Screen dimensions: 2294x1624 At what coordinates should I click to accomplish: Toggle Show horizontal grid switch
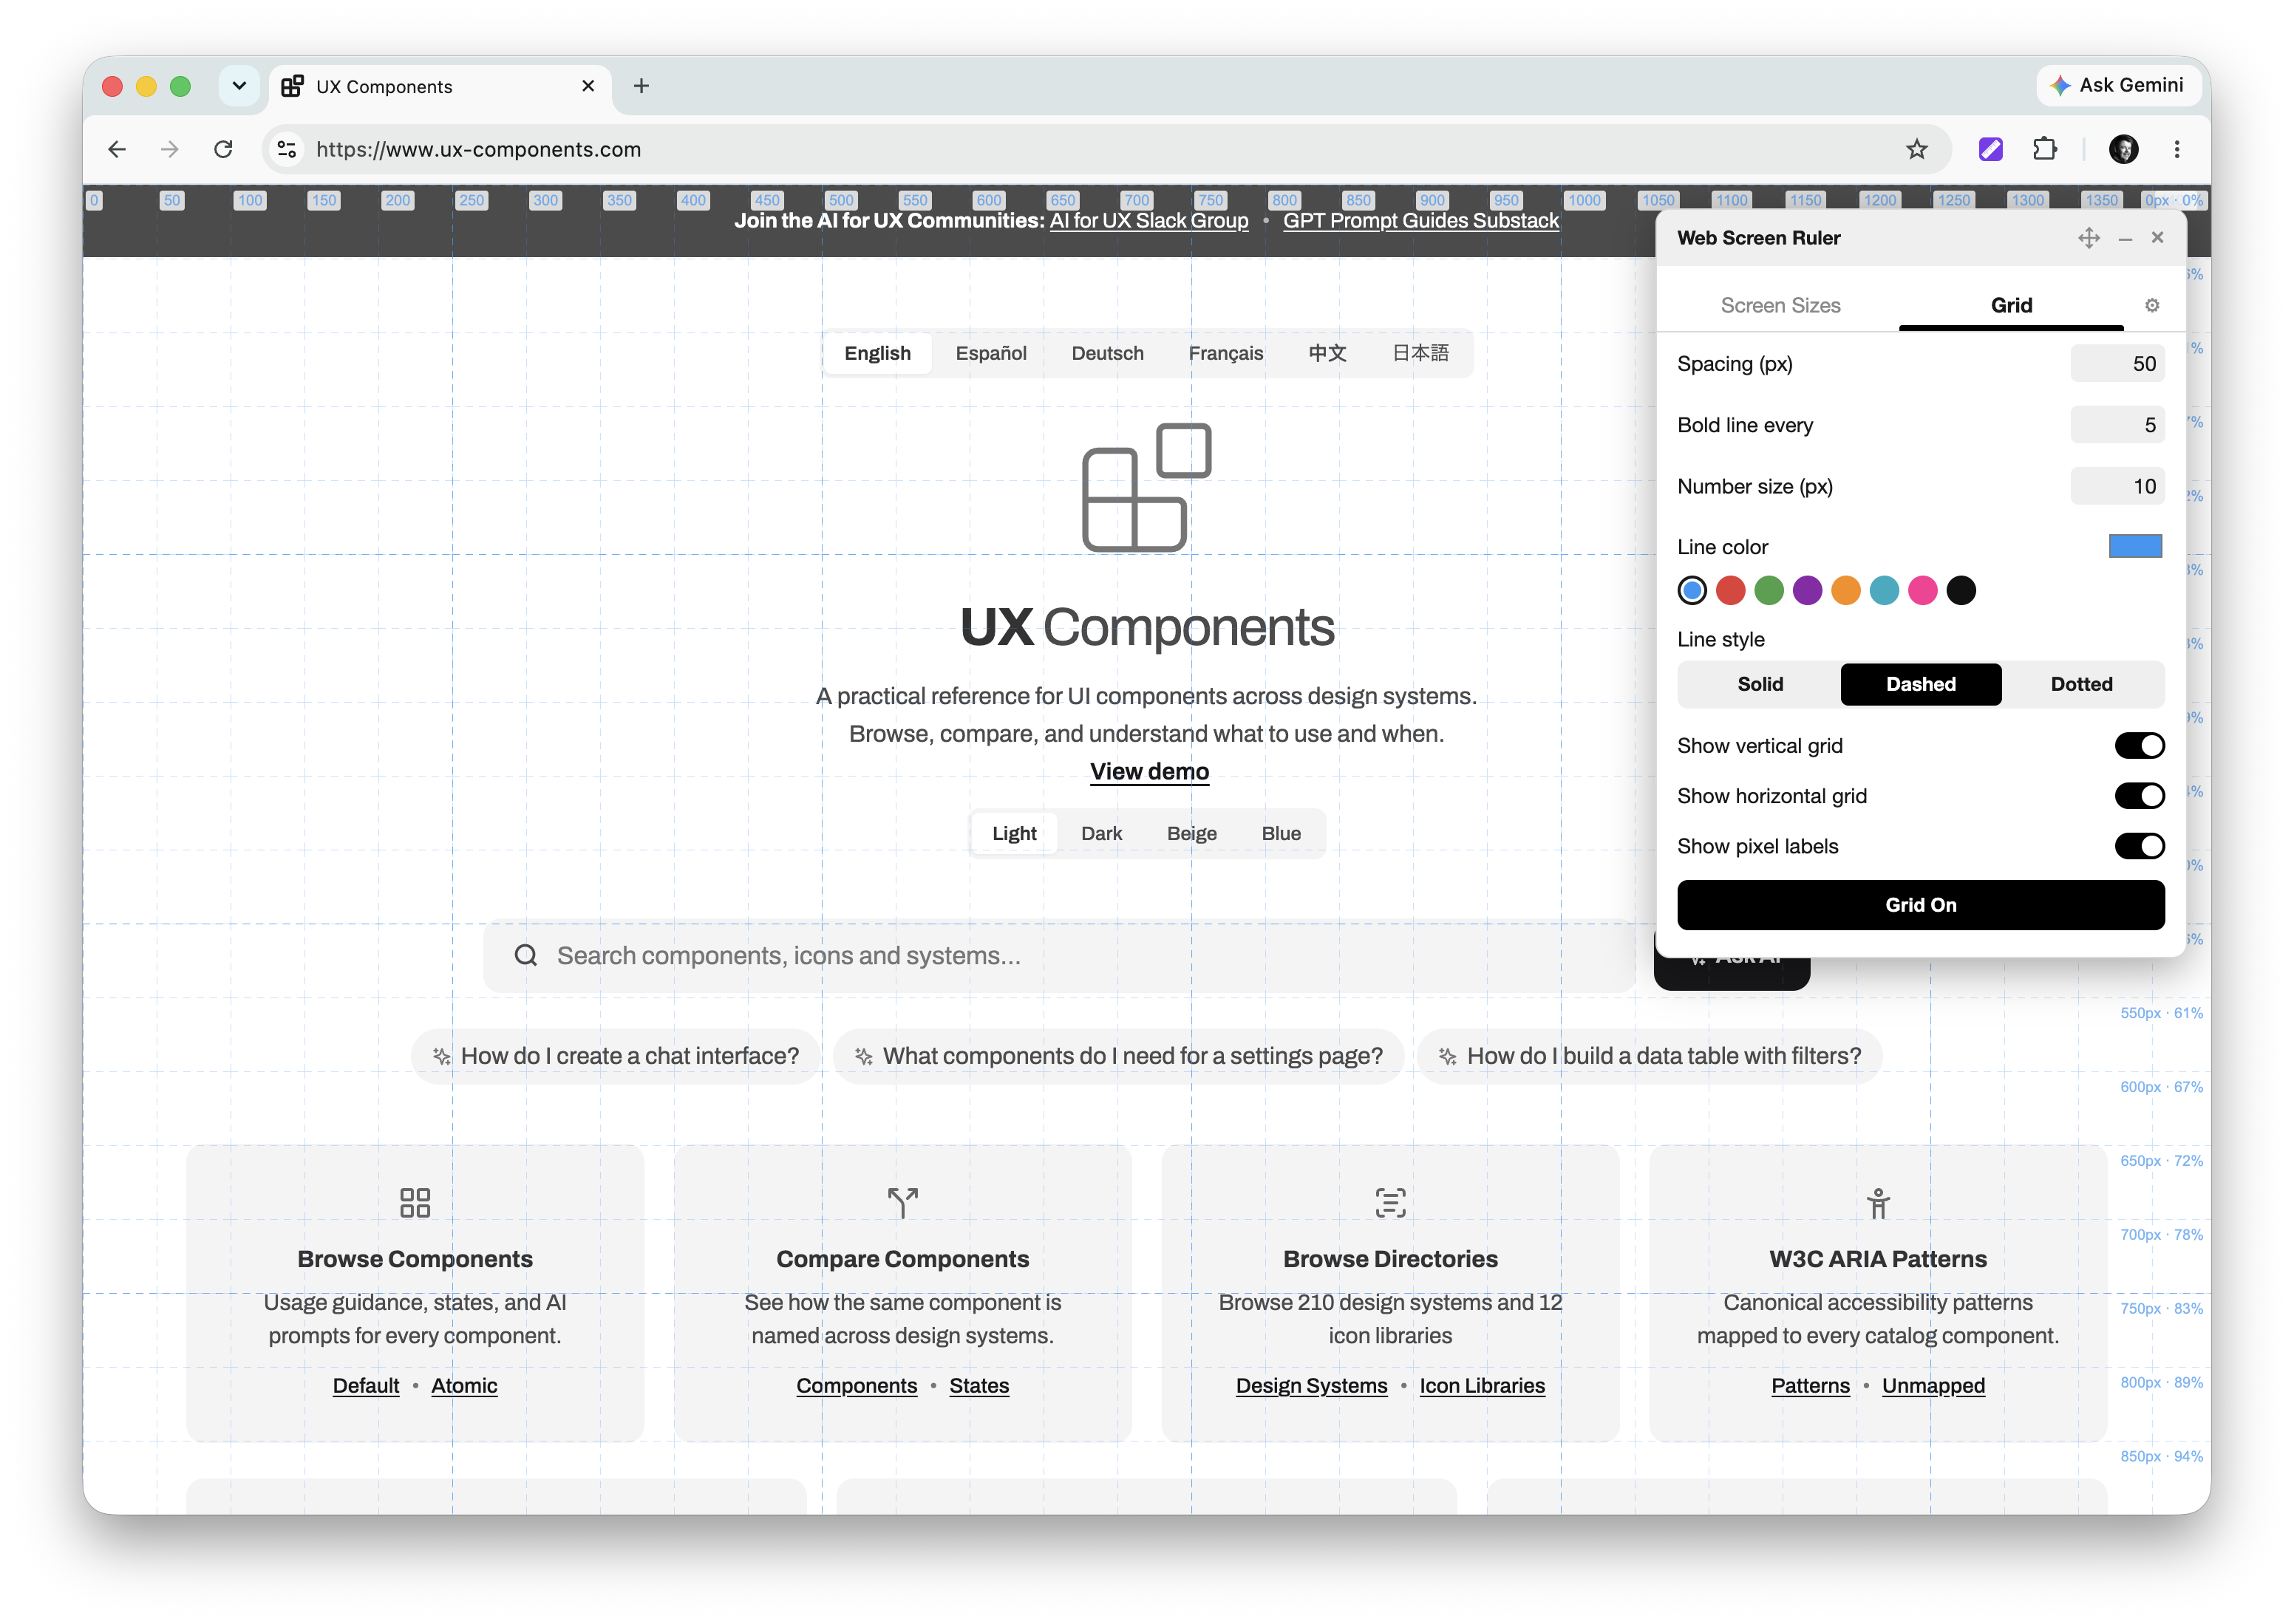pos(2139,796)
